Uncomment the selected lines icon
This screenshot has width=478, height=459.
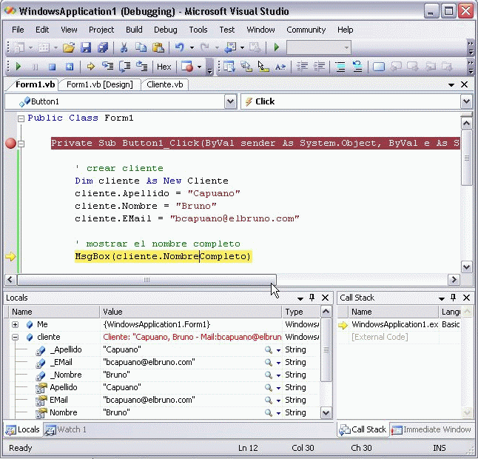(x=357, y=67)
